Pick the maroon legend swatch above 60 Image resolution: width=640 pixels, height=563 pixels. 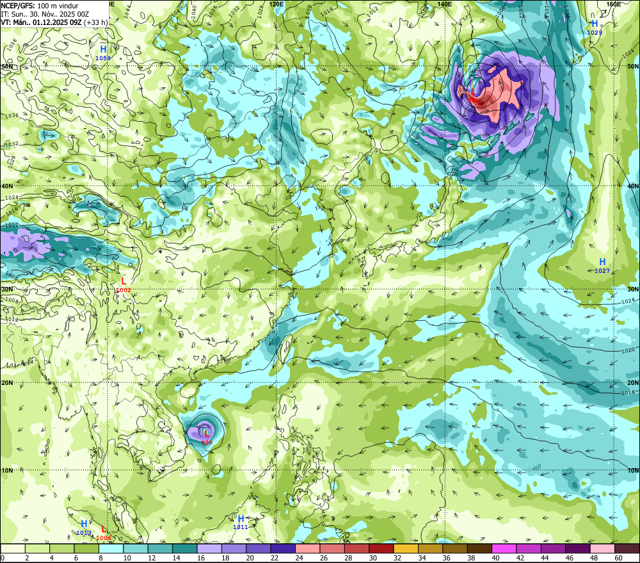pos(627,548)
